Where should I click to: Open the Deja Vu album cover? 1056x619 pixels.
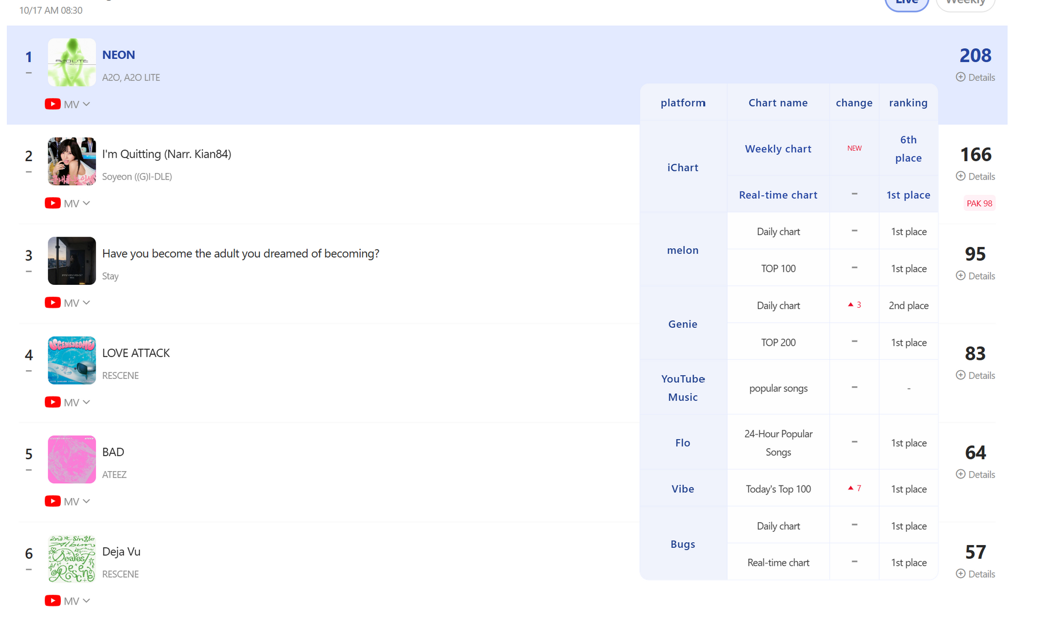[x=72, y=559]
